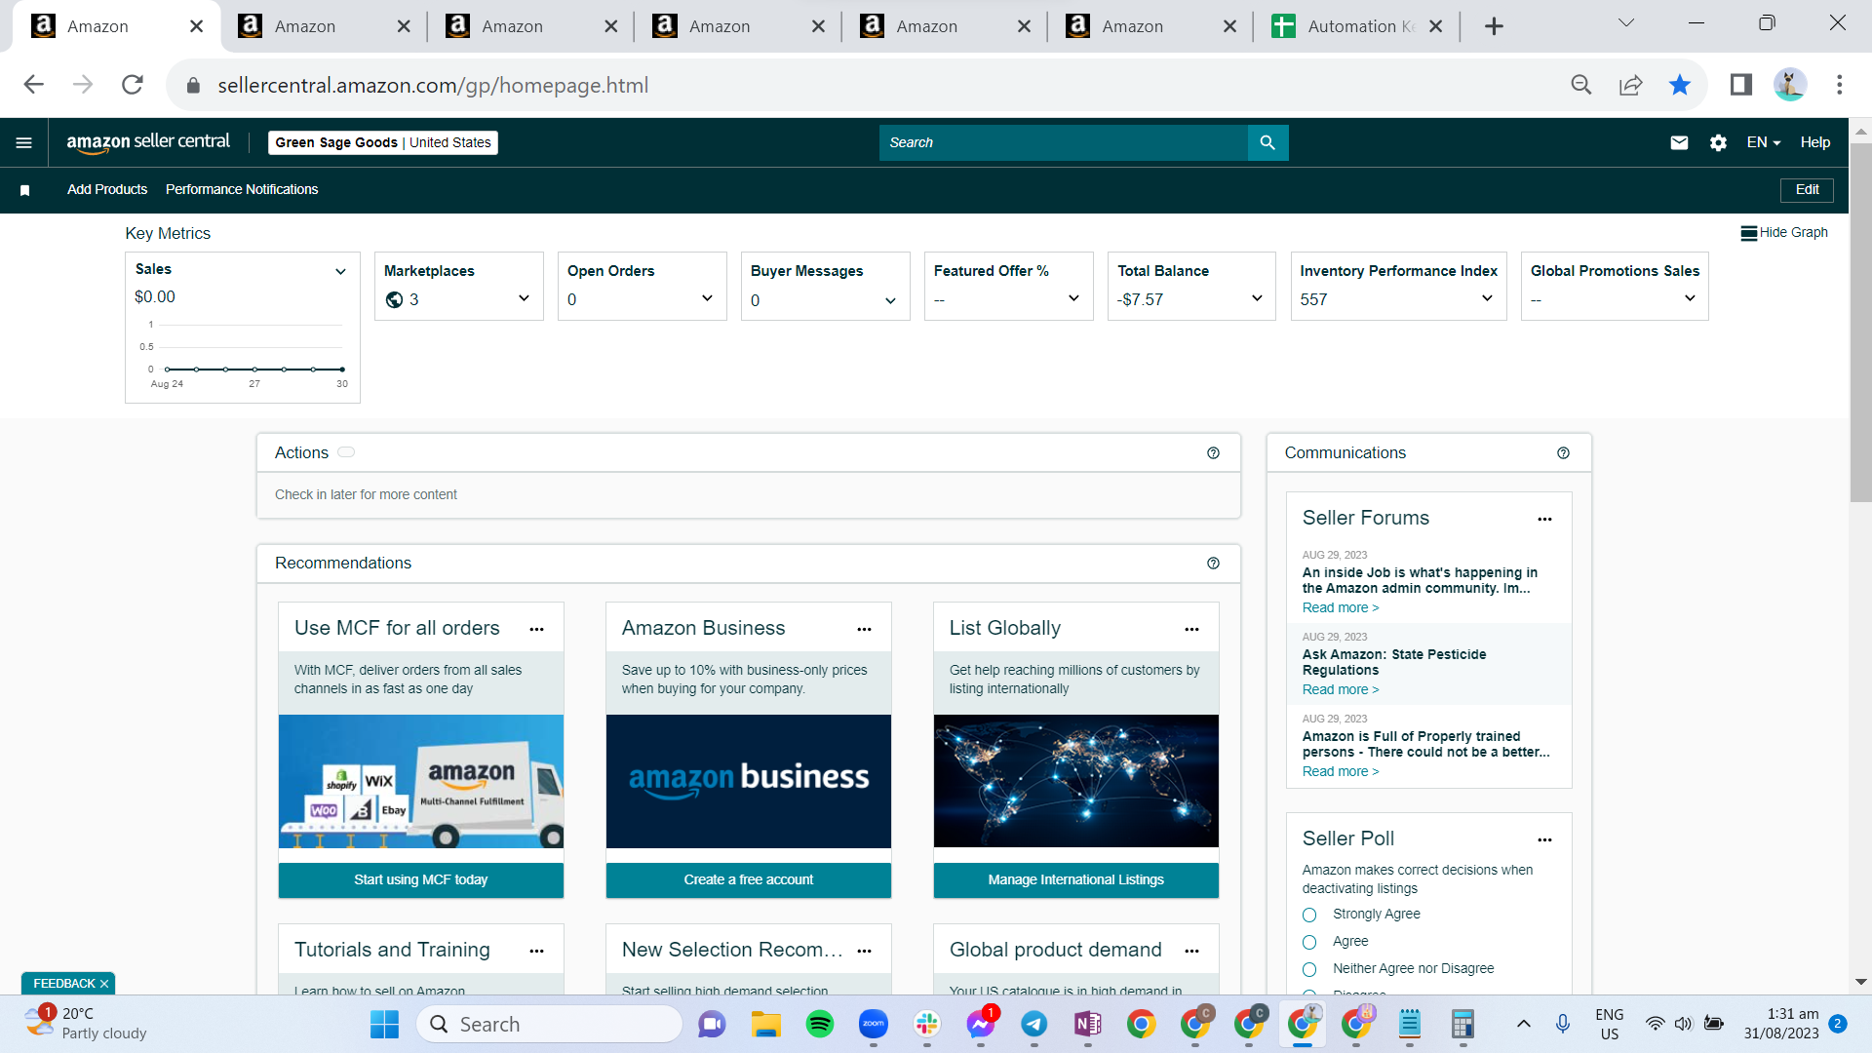Viewport: 1872px width, 1053px height.
Task: Open the settings gear icon
Action: coord(1718,142)
